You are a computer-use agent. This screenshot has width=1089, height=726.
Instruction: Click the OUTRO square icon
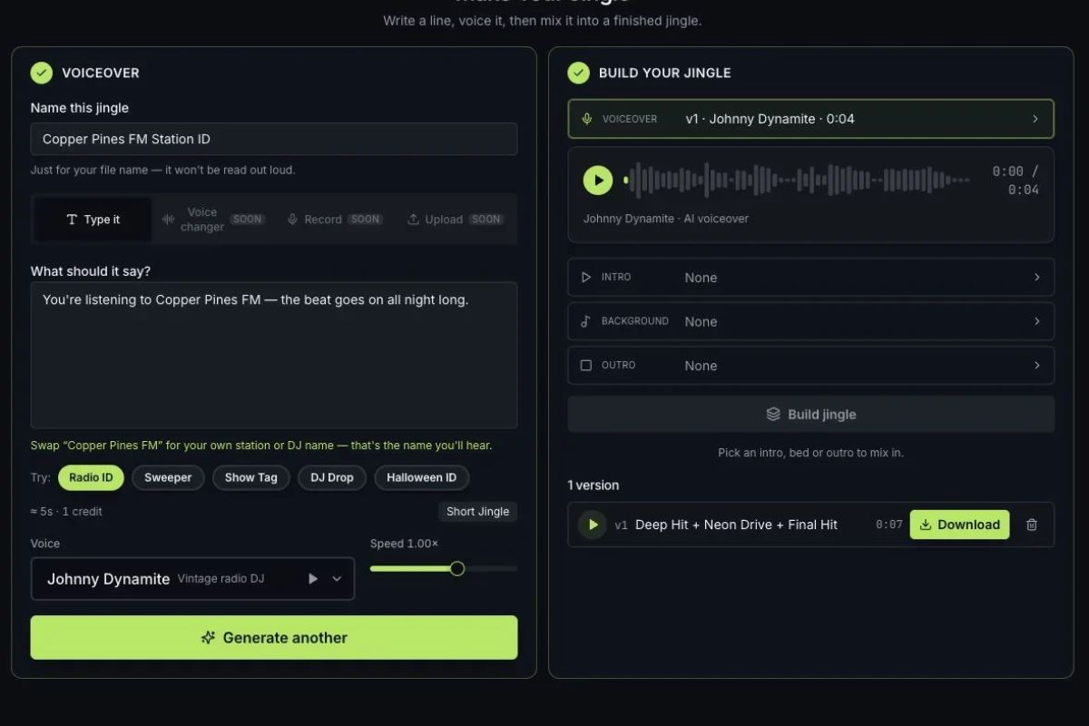pyautogui.click(x=586, y=366)
